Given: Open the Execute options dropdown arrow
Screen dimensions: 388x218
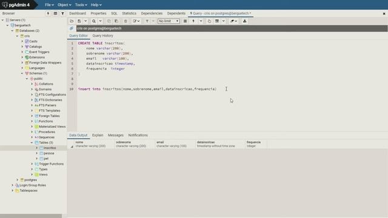Looking at the screenshot, I should (x=201, y=21).
